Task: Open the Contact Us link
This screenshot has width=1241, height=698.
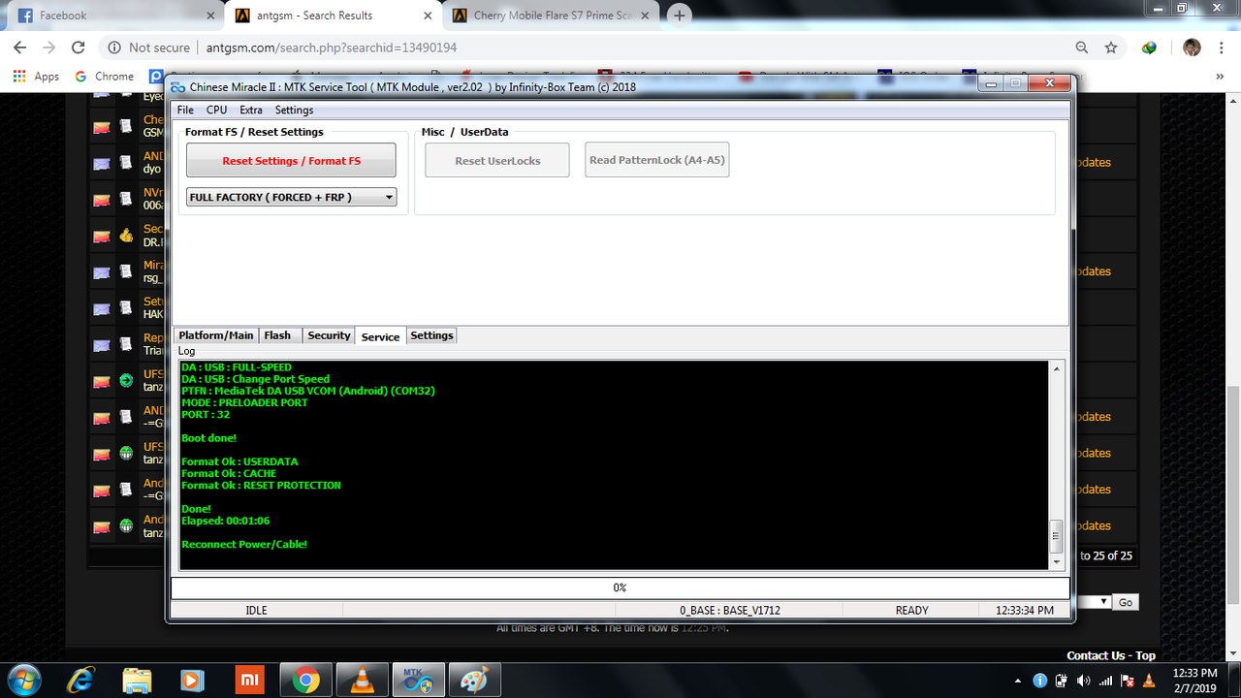Action: pyautogui.click(x=1096, y=656)
